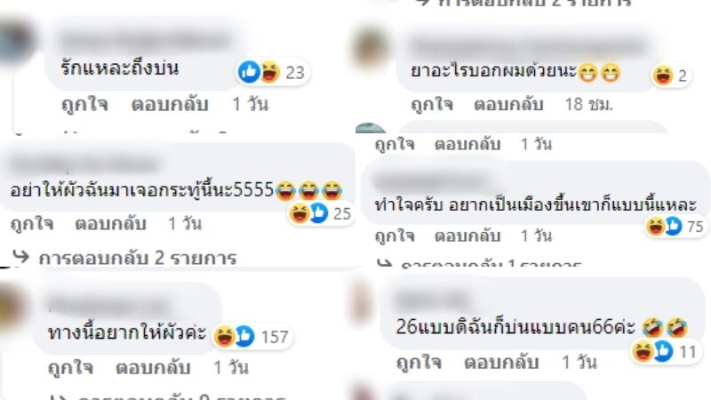Open reactions on "รักแหละถึงบ่น" comment showing 23
This screenshot has height=400, width=711.
click(272, 72)
